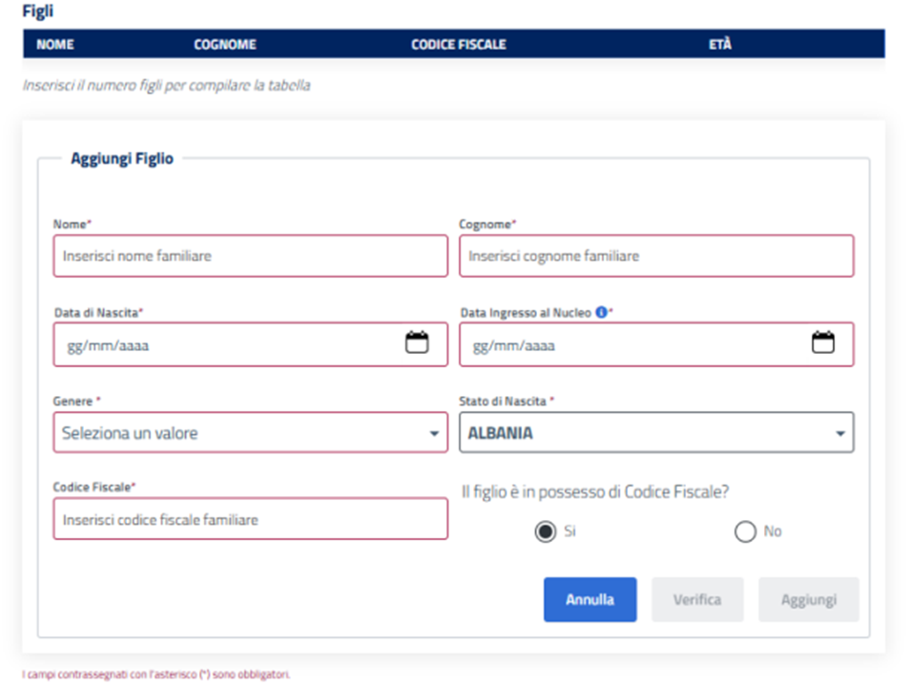This screenshot has height=686, width=909.
Task: Select the Si radio for Codice Fiscale
Action: [x=545, y=531]
